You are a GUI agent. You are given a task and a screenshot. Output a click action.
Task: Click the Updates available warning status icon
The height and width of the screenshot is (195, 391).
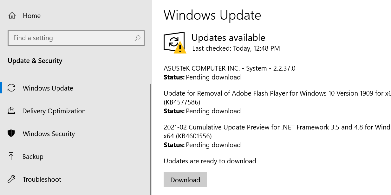pyautogui.click(x=174, y=42)
